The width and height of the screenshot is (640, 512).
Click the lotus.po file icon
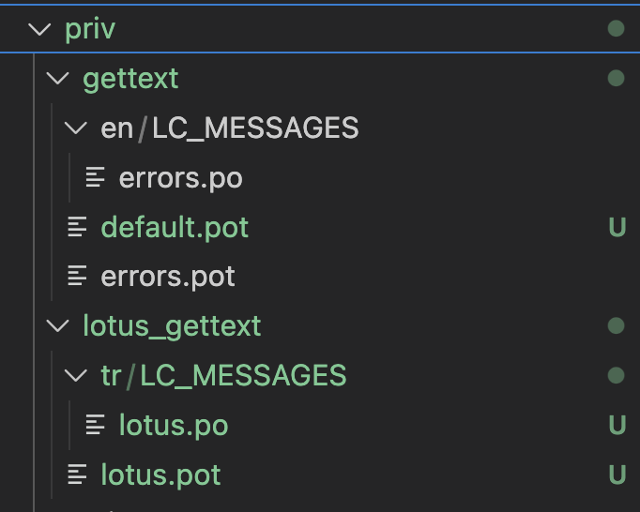coord(95,426)
